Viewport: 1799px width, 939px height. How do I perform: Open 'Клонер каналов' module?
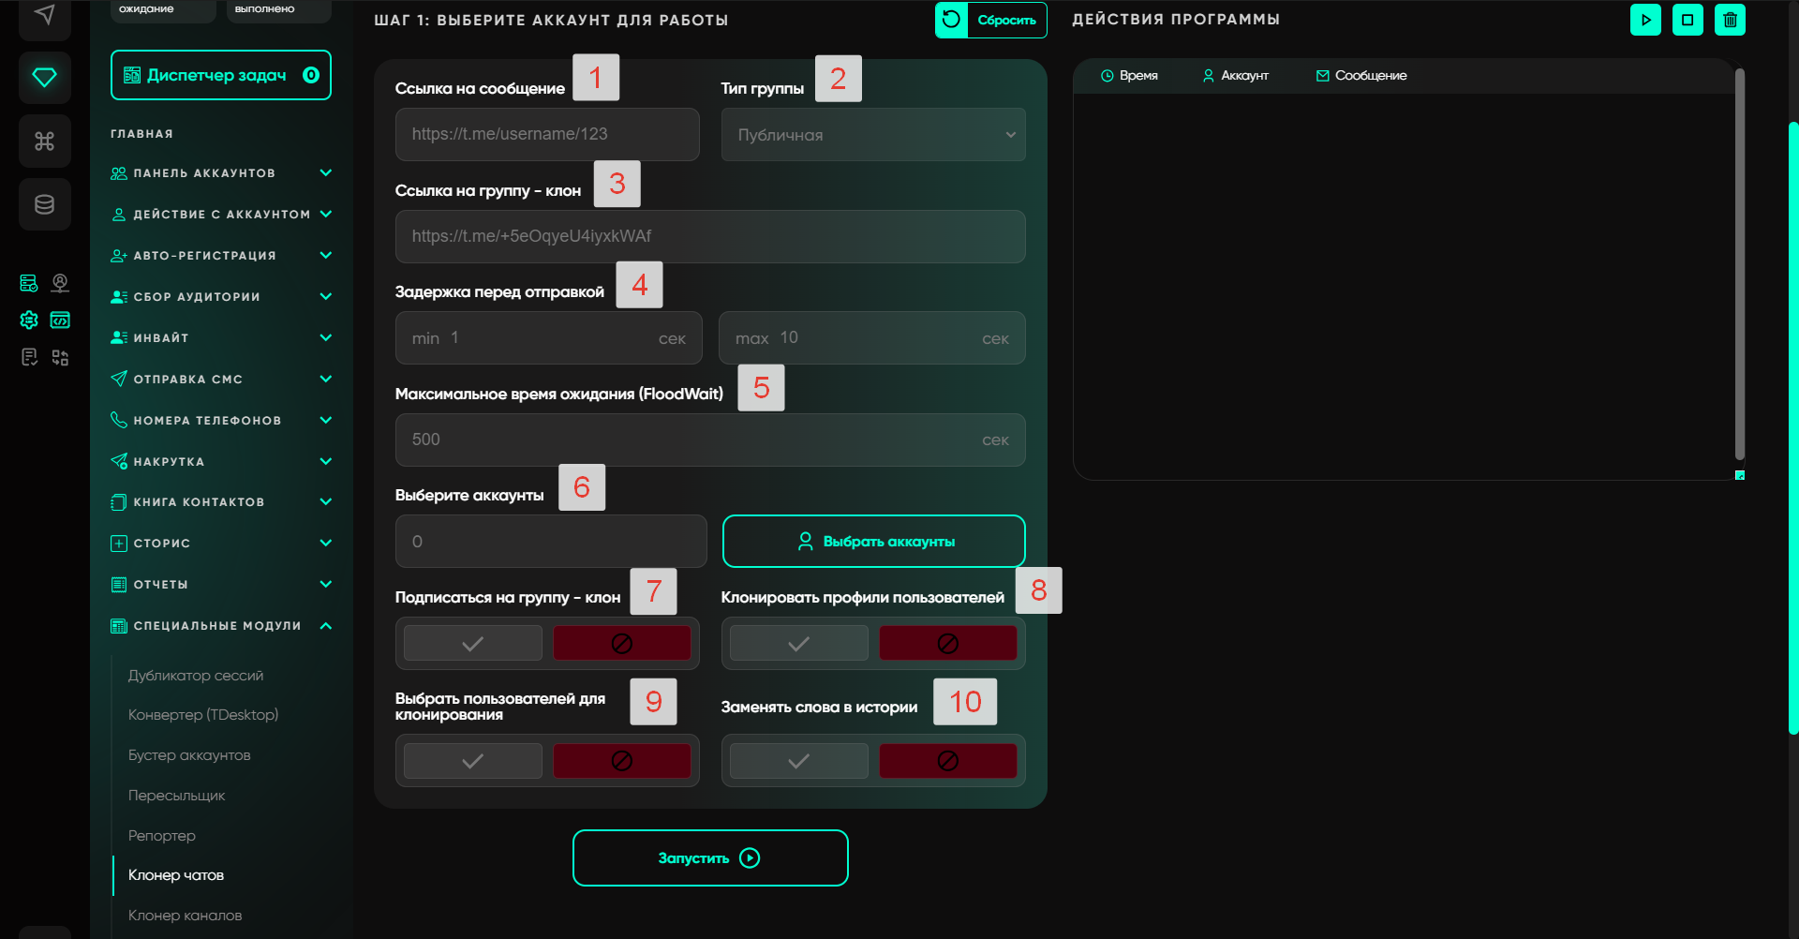186,916
